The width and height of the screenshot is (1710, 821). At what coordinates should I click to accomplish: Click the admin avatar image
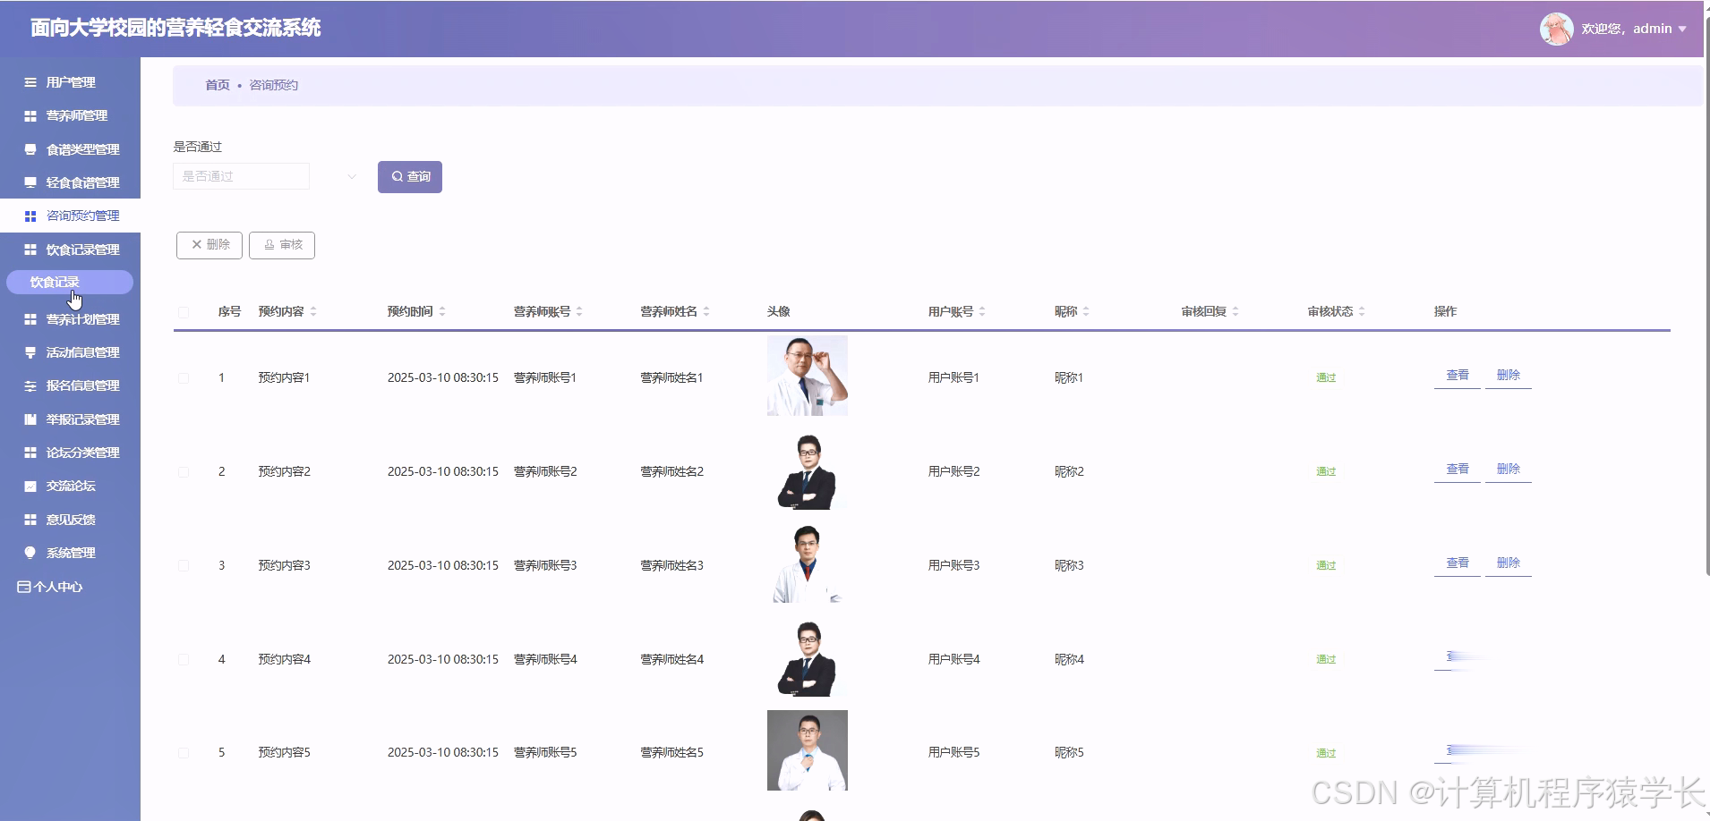pyautogui.click(x=1556, y=29)
